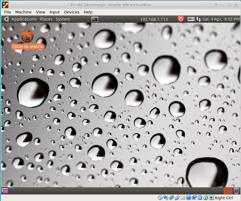This screenshot has height=201, width=241.
Task: Open the network connections arrows icon
Action: 199,19
